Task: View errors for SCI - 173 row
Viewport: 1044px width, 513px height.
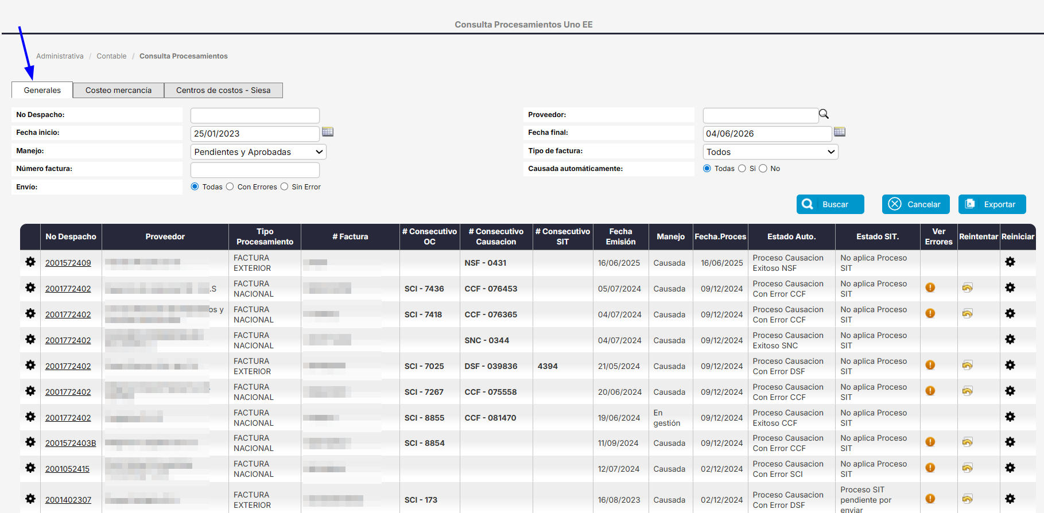Action: point(930,499)
